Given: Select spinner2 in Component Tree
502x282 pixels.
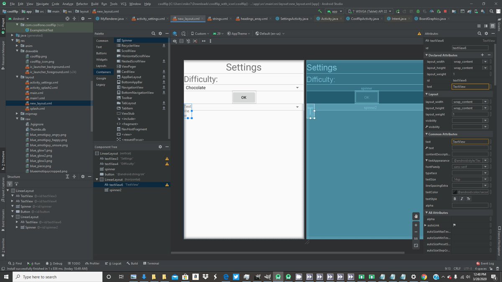Looking at the screenshot, I should [115, 190].
